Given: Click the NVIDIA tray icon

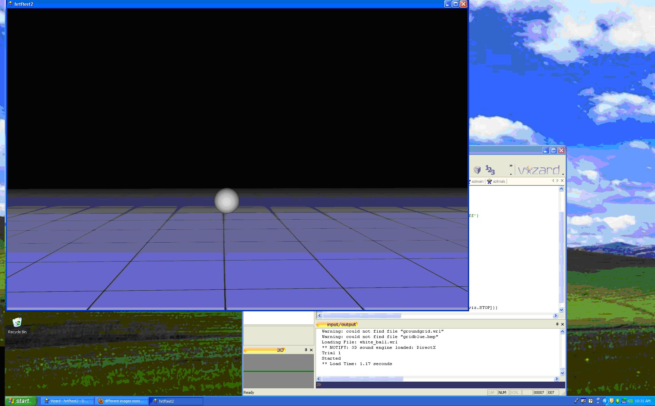Looking at the screenshot, I should tap(630, 401).
